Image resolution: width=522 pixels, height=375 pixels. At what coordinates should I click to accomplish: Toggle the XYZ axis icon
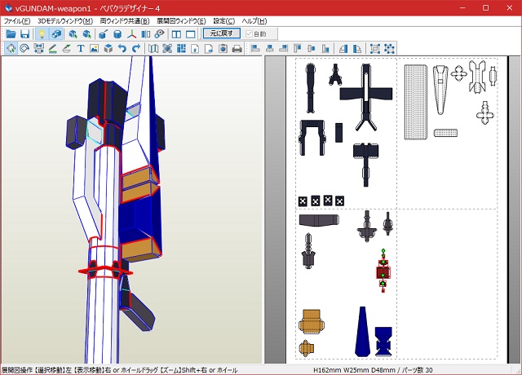(131, 34)
